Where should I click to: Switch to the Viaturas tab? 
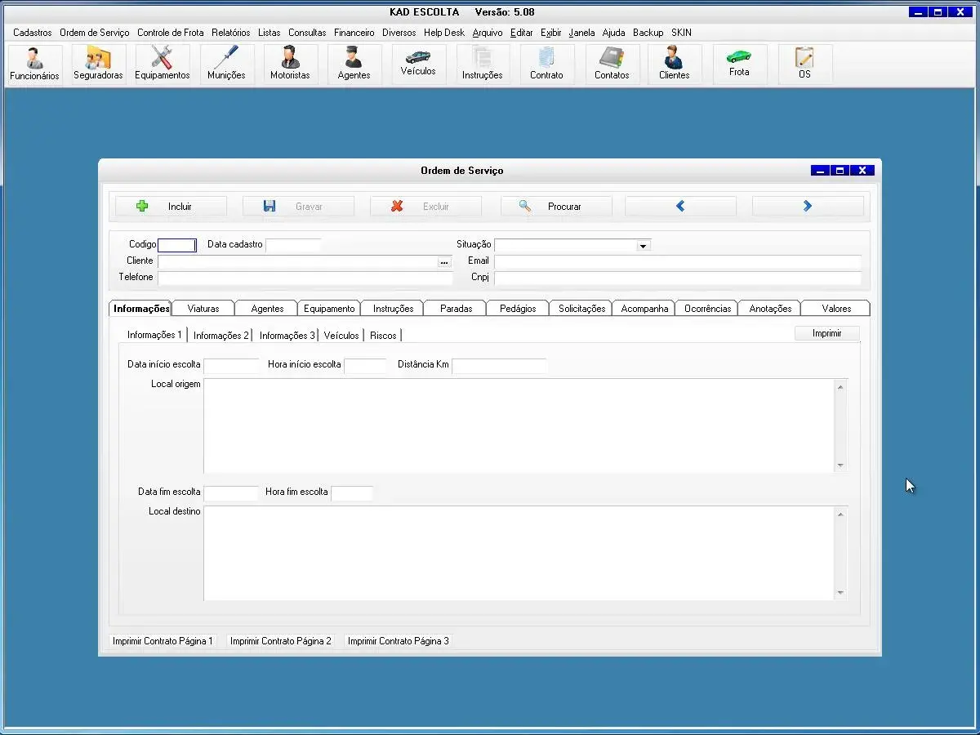tap(203, 309)
